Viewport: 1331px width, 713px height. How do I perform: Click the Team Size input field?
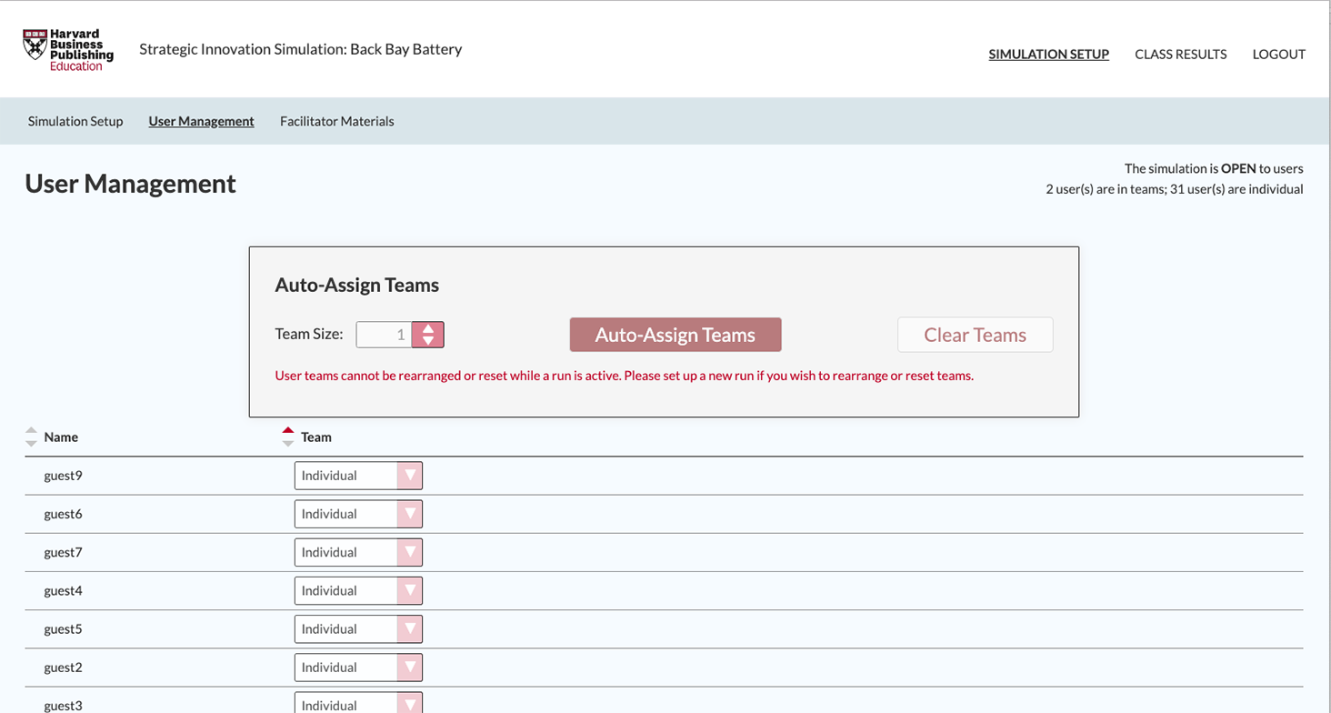click(384, 335)
